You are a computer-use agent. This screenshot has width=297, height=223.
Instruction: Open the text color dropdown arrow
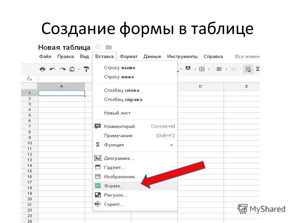click(195, 69)
